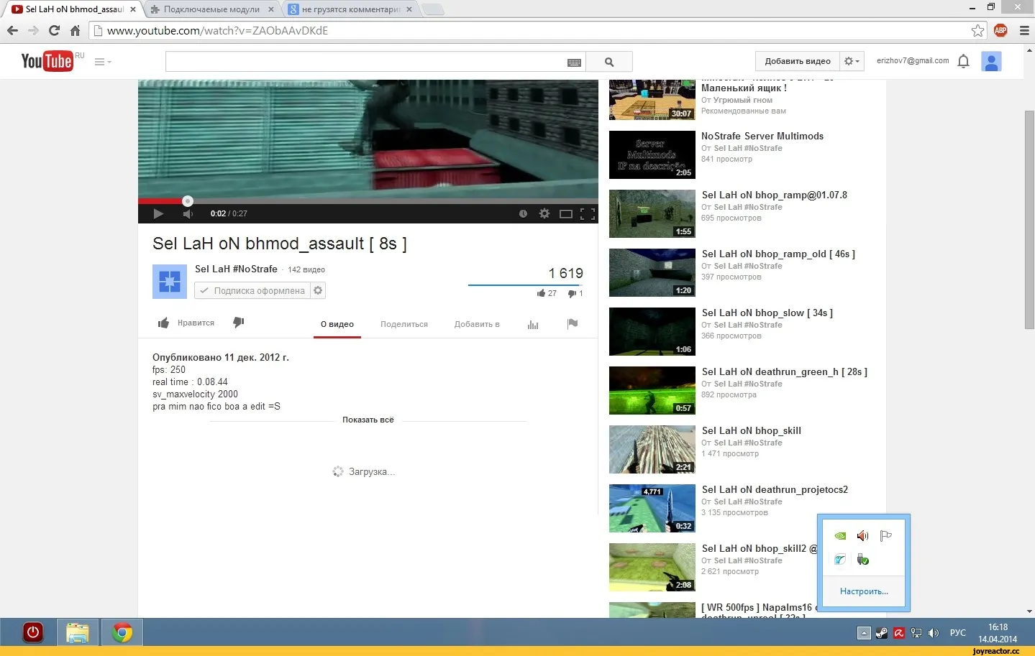Open bhop_ramp@01.07.8 video thumbnail
The image size is (1035, 656).
(x=652, y=213)
